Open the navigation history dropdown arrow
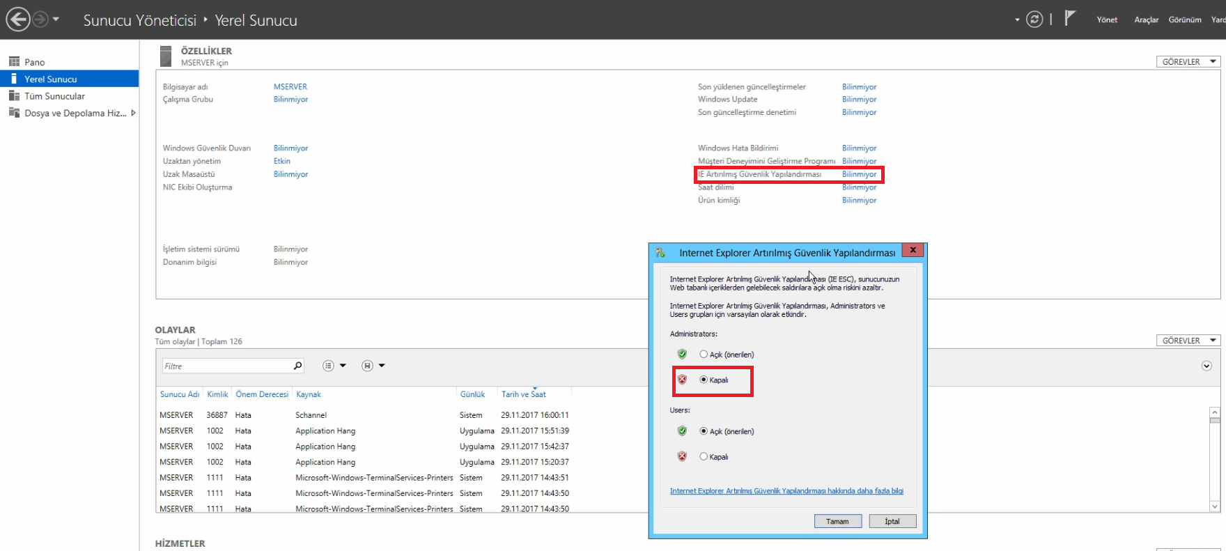Viewport: 1226px width, 551px height. tap(56, 20)
